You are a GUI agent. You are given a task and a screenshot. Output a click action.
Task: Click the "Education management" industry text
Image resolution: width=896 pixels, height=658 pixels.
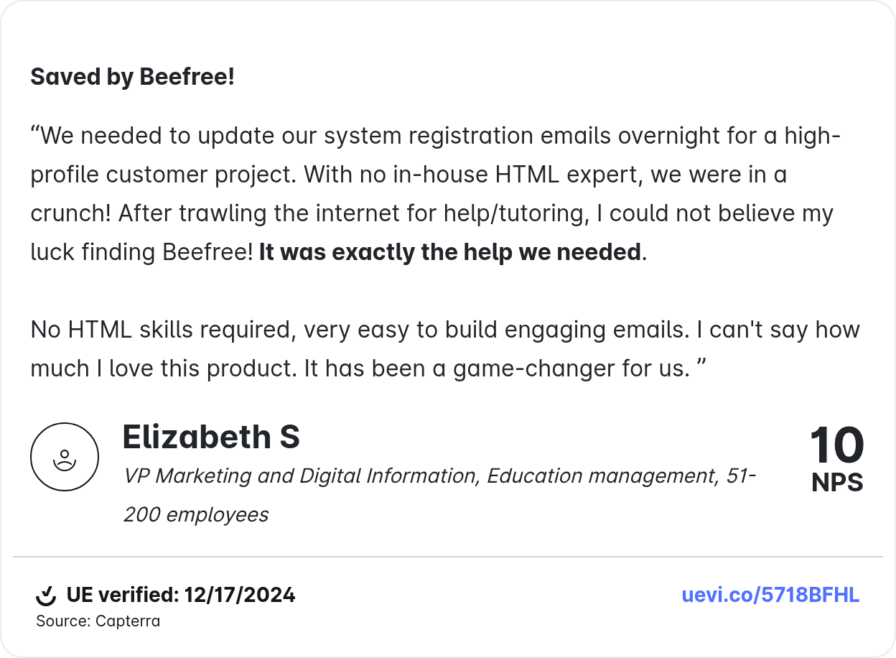tap(599, 476)
